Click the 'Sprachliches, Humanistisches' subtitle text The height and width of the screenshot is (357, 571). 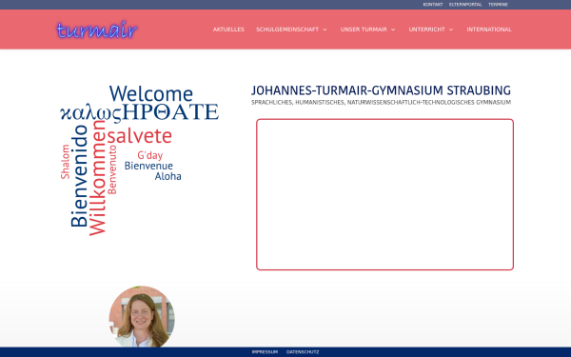coord(381,103)
